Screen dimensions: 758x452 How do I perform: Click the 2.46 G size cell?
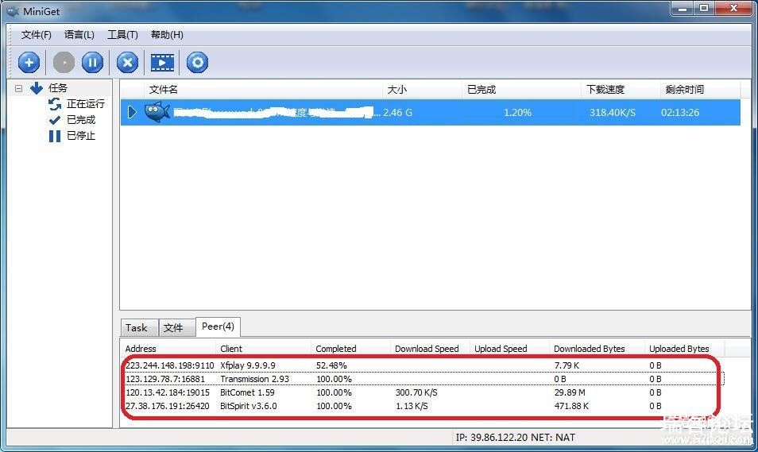[x=398, y=113]
